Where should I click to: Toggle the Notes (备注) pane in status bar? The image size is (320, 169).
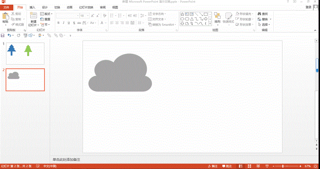pos(212,166)
